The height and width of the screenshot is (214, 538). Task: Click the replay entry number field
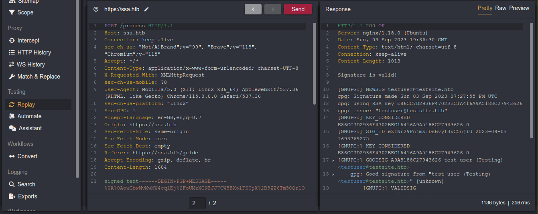tap(197, 203)
